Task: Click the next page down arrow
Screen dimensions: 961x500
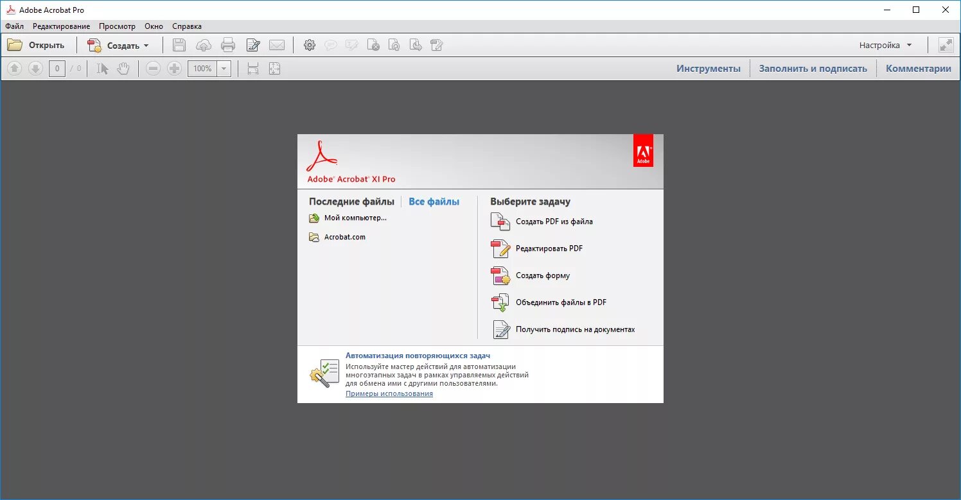Action: (35, 69)
